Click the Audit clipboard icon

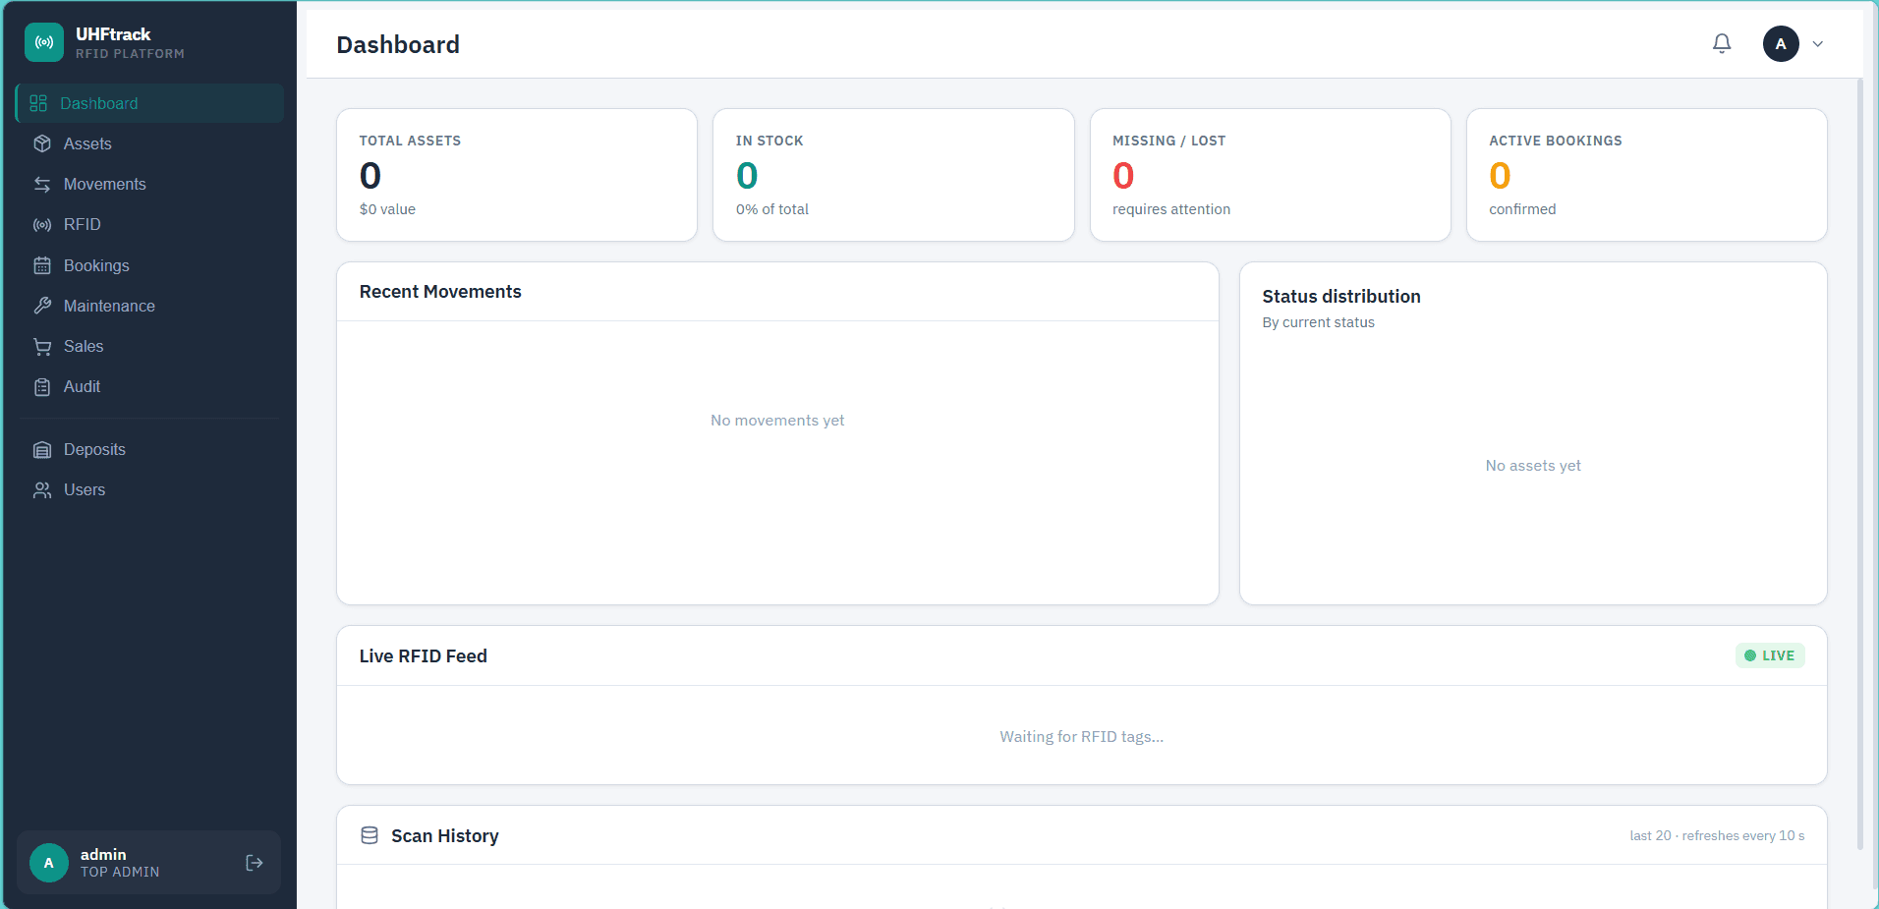42,386
